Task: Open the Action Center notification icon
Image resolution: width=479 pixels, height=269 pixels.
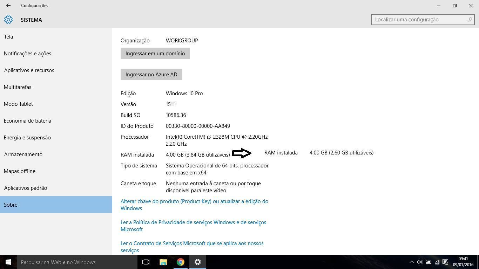Action: [445, 262]
